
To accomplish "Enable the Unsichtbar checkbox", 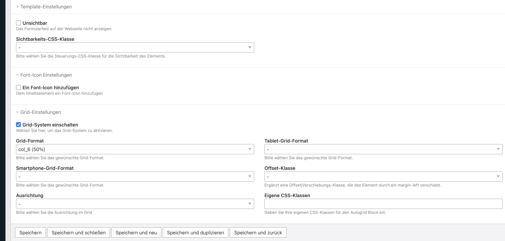I will tap(19, 23).
